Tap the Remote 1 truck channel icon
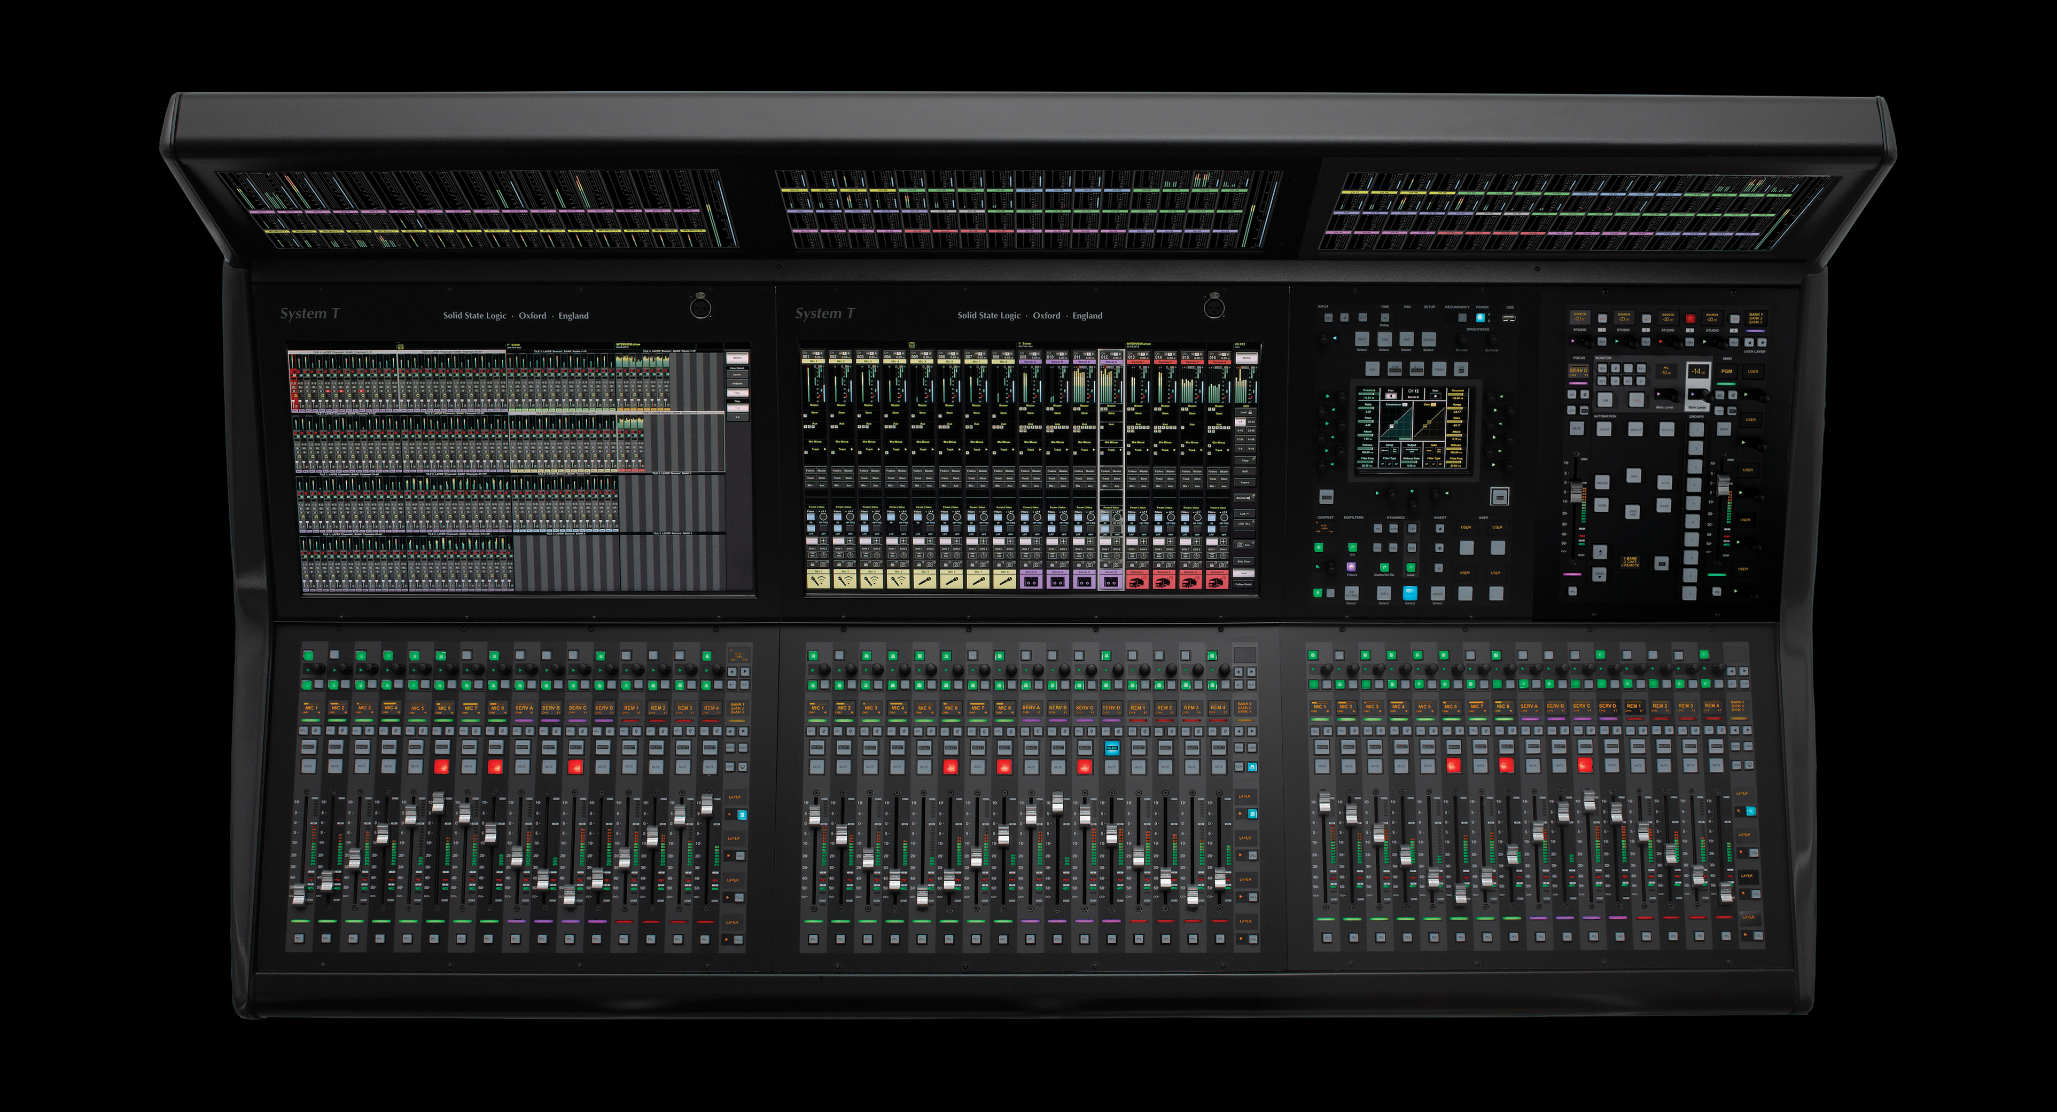The width and height of the screenshot is (2057, 1112). click(x=1137, y=579)
